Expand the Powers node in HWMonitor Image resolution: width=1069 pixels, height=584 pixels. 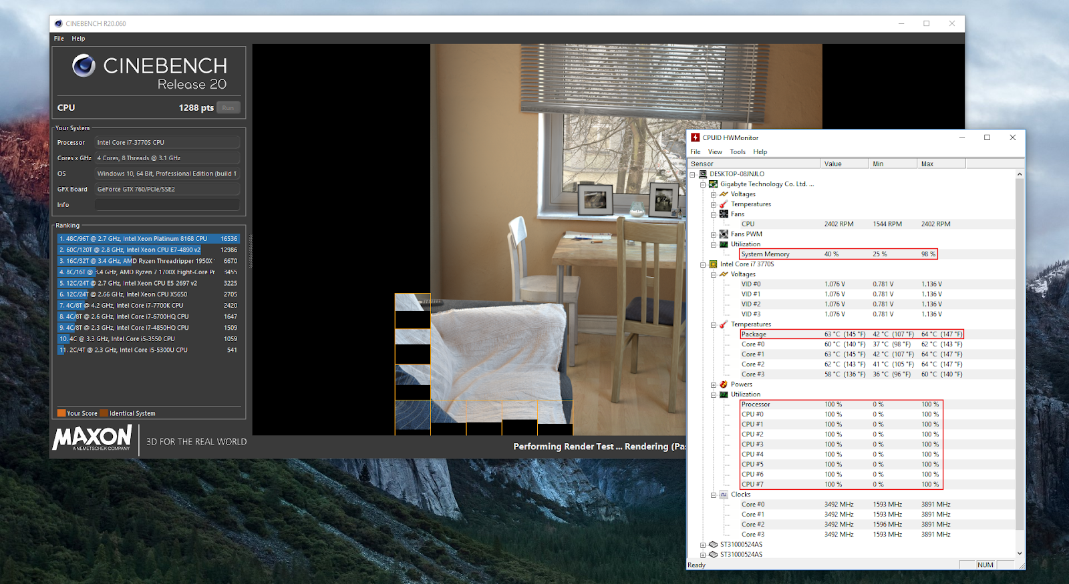714,384
